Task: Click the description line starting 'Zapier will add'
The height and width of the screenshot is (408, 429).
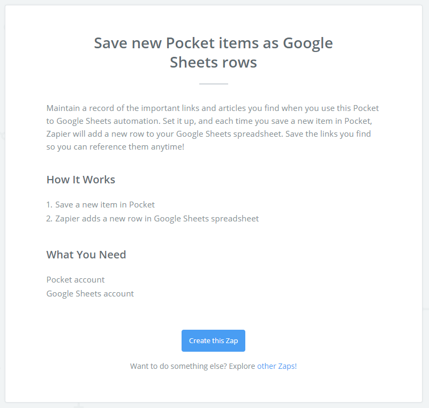Action: coord(209,134)
